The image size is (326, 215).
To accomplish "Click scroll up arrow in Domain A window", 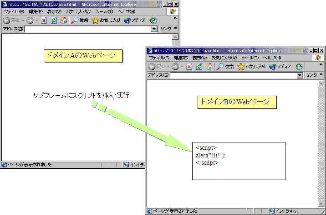I will click(x=175, y=37).
